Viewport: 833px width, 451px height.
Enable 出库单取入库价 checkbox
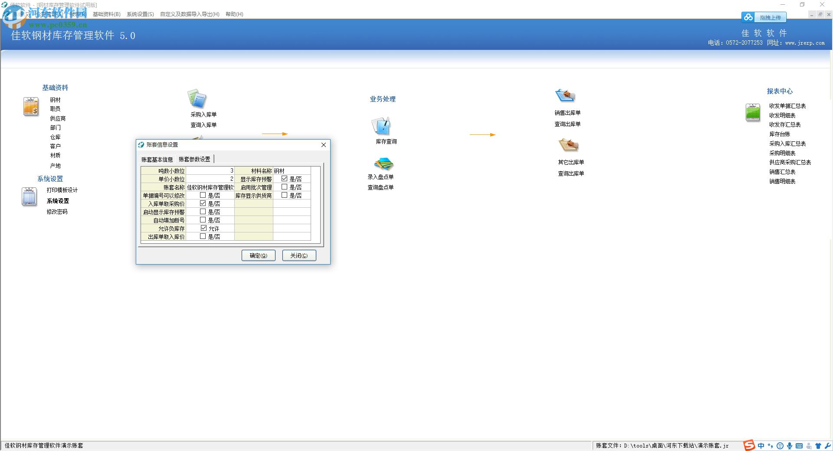click(x=203, y=236)
